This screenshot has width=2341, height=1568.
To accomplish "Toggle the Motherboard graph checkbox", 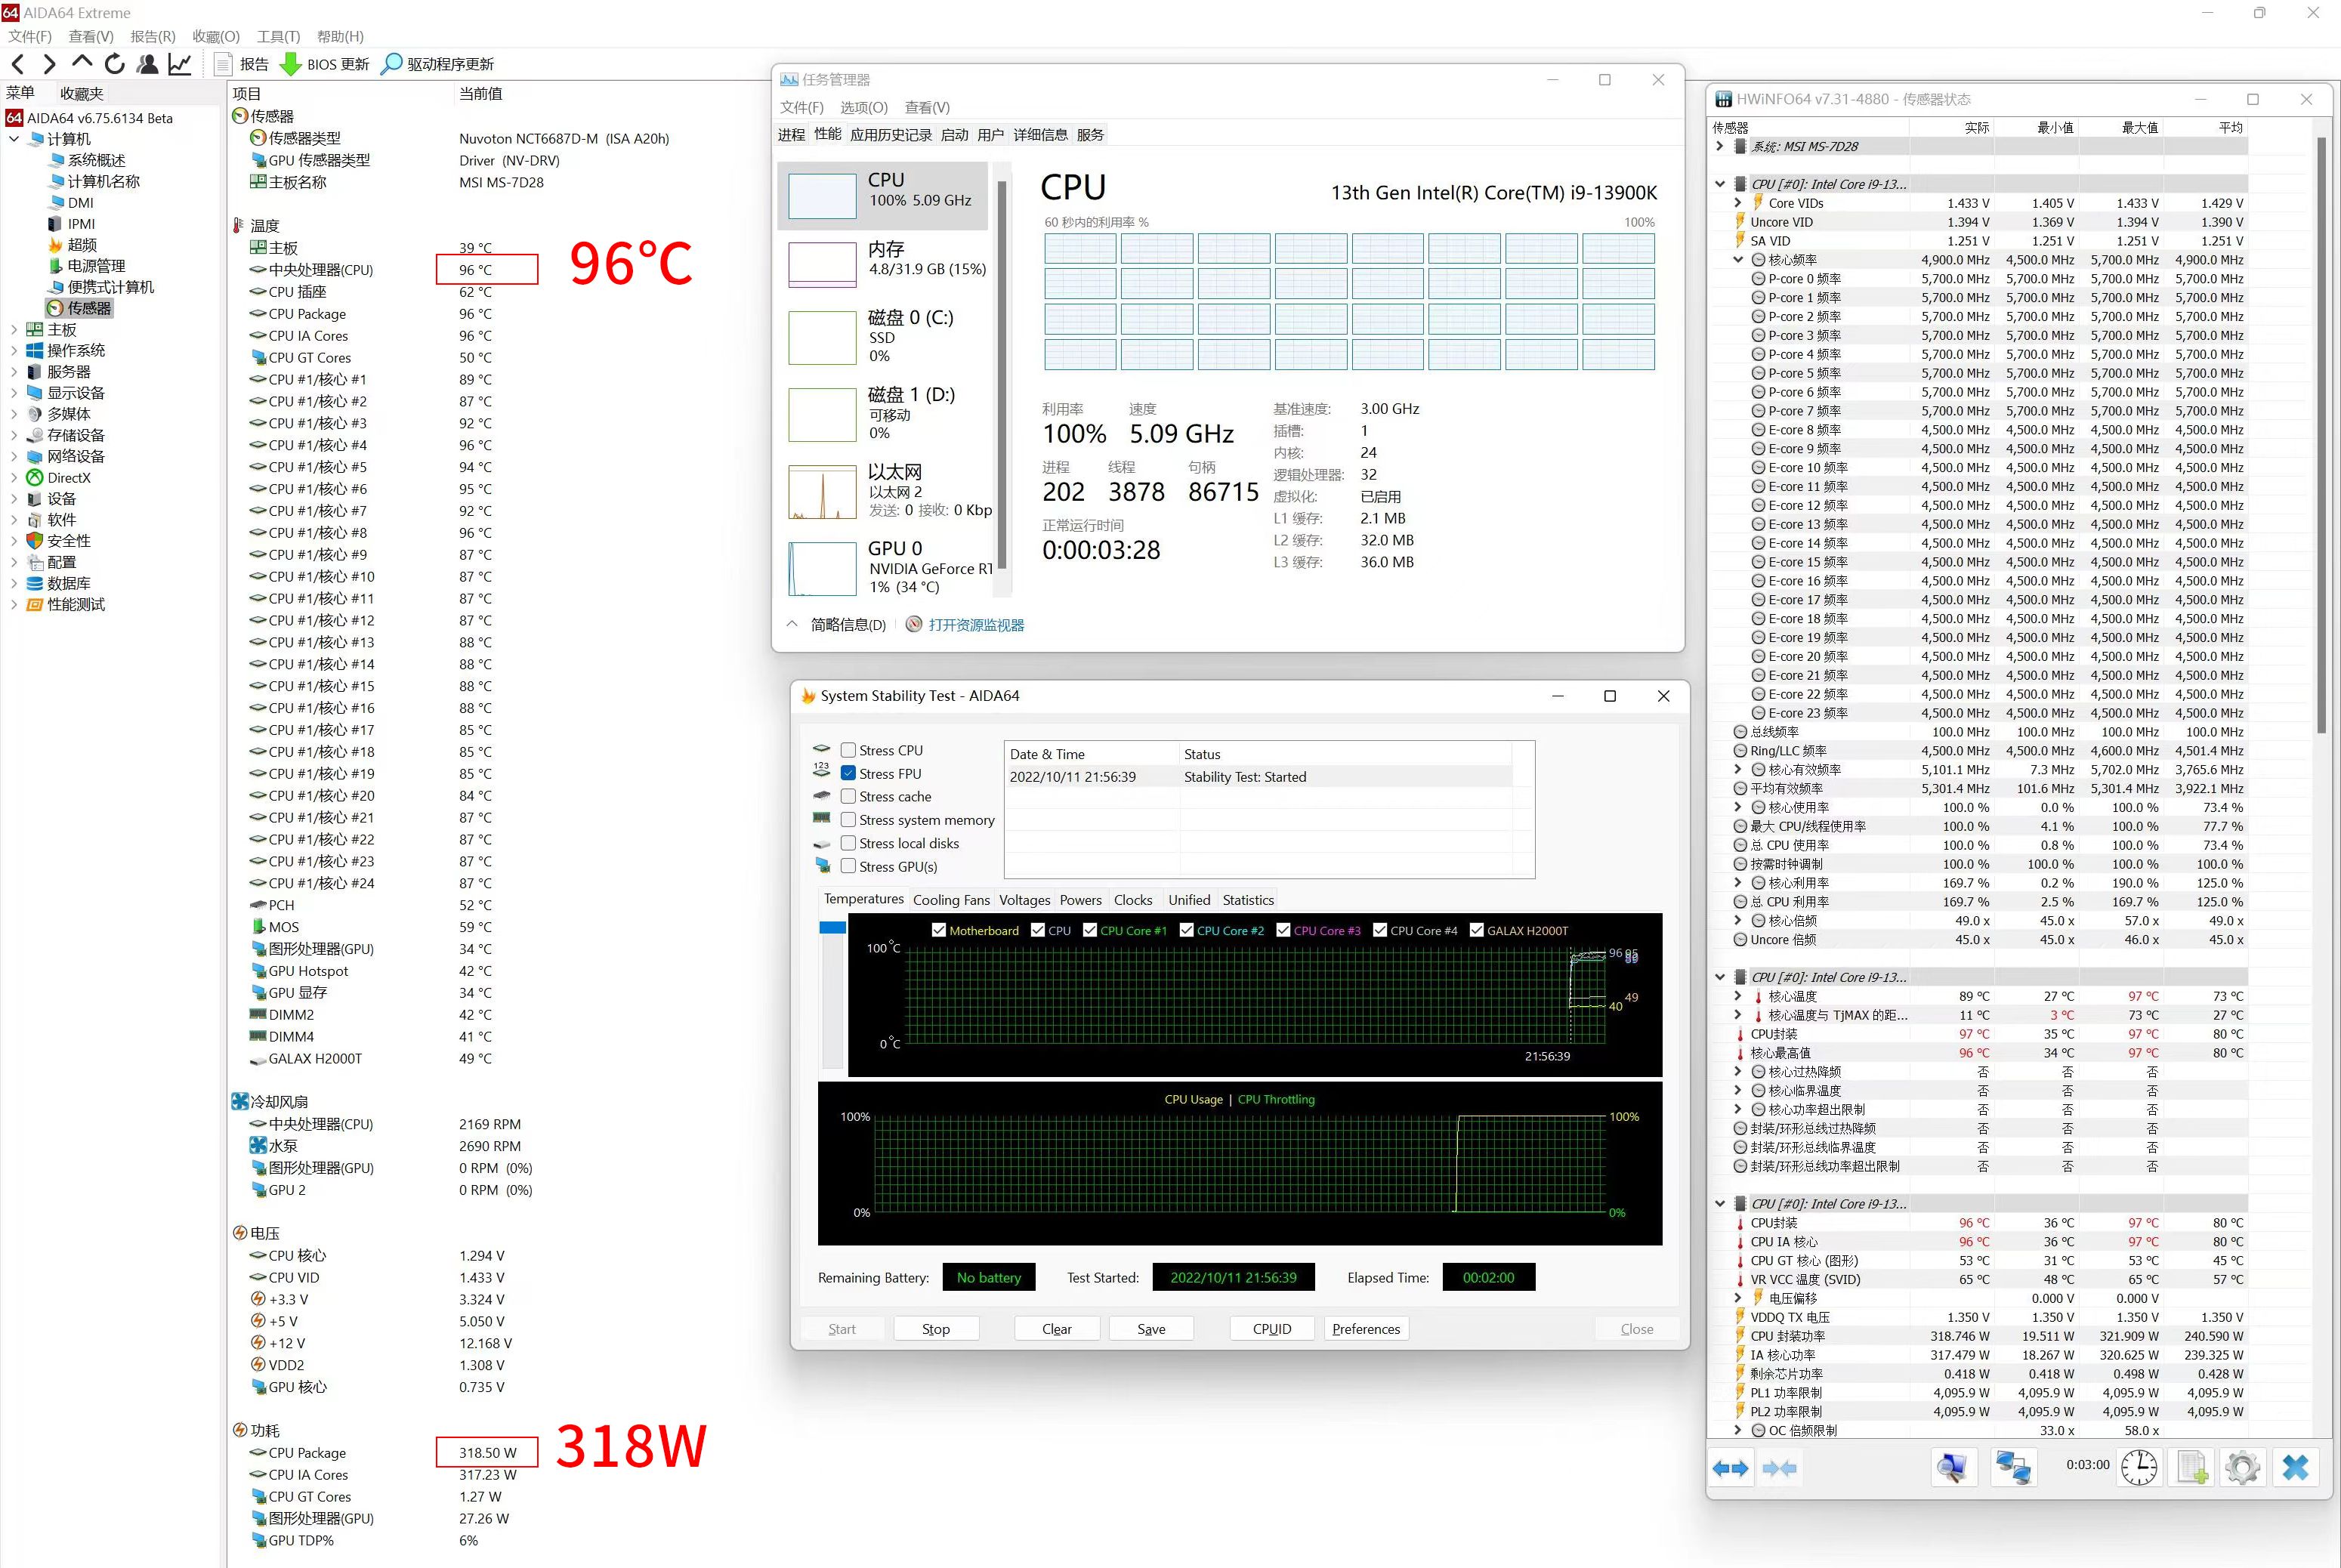I will pyautogui.click(x=938, y=930).
